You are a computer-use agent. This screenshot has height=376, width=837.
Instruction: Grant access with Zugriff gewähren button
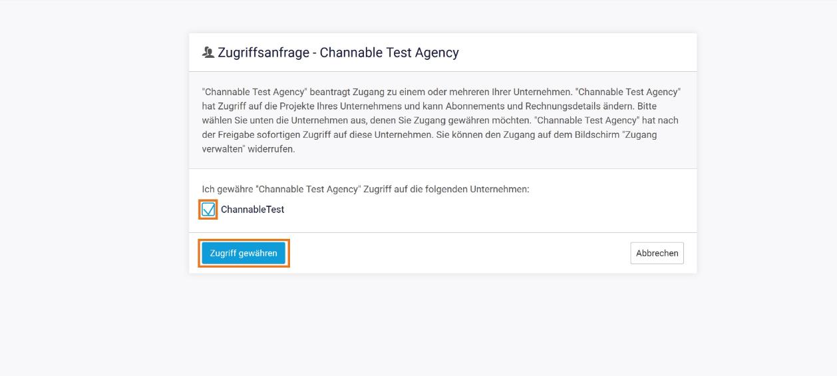pos(244,253)
